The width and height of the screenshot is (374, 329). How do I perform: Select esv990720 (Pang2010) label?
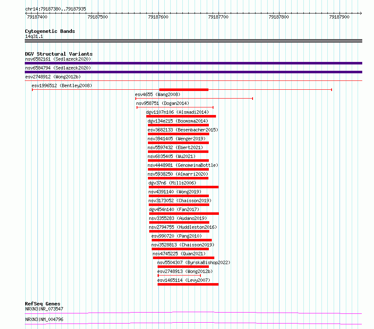point(176,236)
